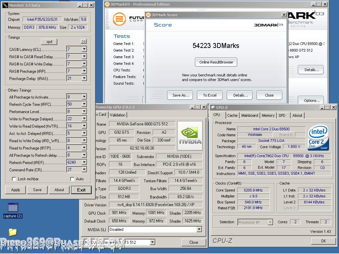Click Close in the 3DMark Score dialog
This screenshot has height=254, width=339.
(269, 95)
